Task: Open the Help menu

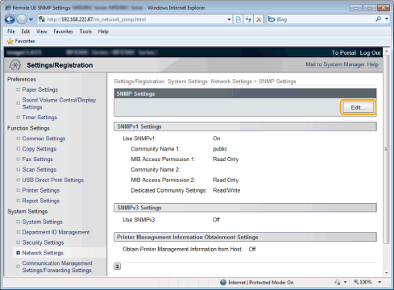Action: pyautogui.click(x=103, y=31)
